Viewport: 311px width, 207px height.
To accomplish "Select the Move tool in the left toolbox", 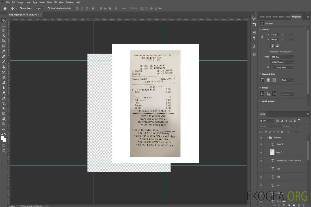I will coord(3,20).
